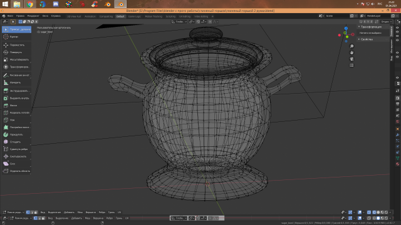
Task: Open the scene browse dropdown
Action: click(x=321, y=16)
